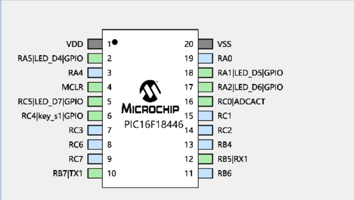Image resolution: width=354 pixels, height=200 pixels.
Task: Click the gray VDD pin 1 box
Action: coord(95,44)
